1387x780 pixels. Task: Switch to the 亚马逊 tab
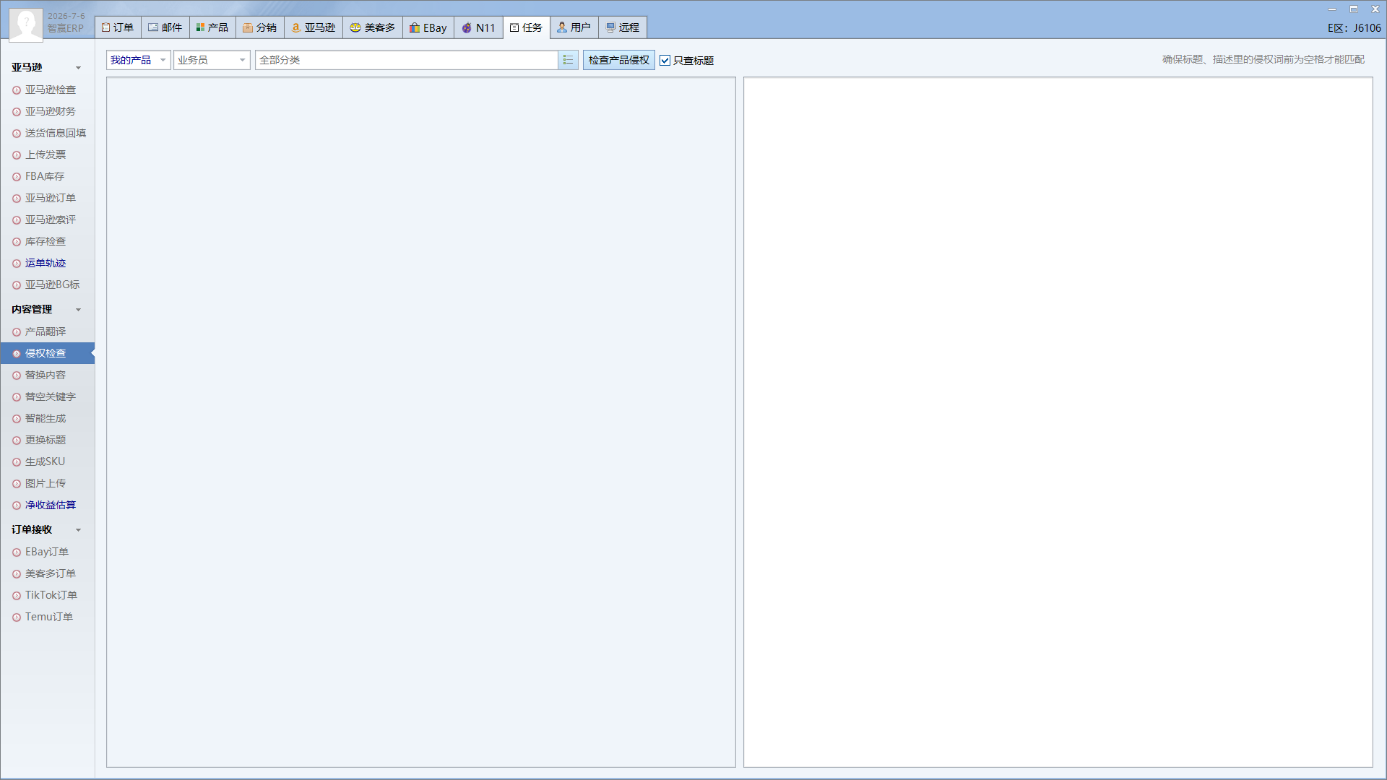tap(314, 27)
